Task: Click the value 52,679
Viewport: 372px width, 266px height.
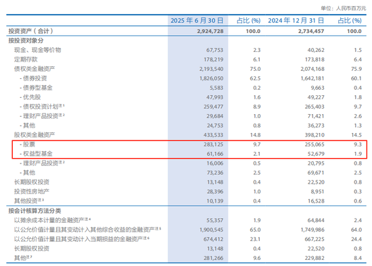Action: coord(316,154)
